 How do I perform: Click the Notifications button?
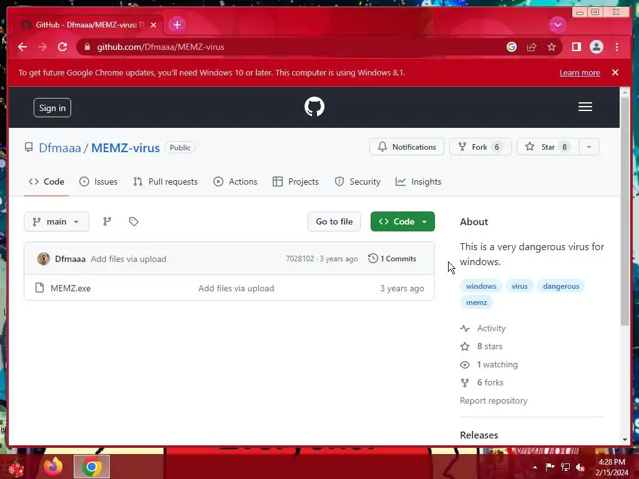pyautogui.click(x=407, y=147)
